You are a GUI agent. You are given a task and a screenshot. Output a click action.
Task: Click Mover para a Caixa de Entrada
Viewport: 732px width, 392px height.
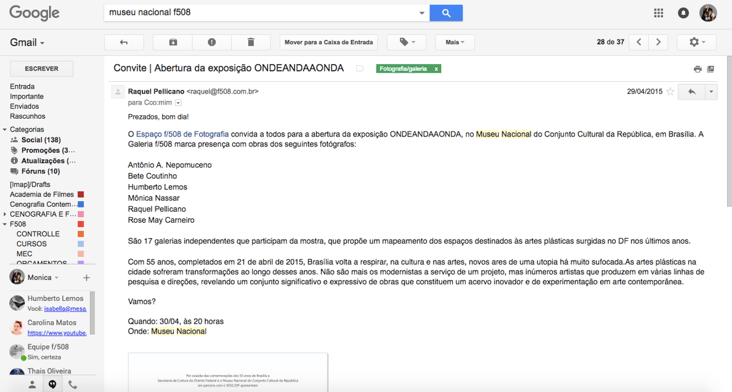tap(328, 42)
